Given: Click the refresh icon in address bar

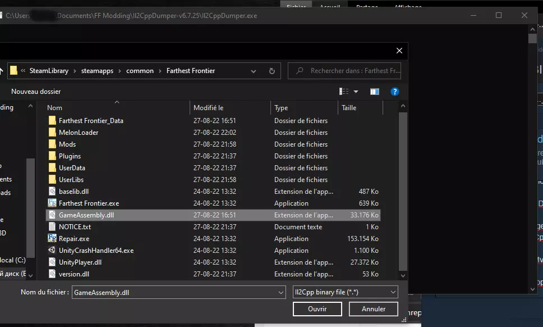Looking at the screenshot, I should point(272,71).
